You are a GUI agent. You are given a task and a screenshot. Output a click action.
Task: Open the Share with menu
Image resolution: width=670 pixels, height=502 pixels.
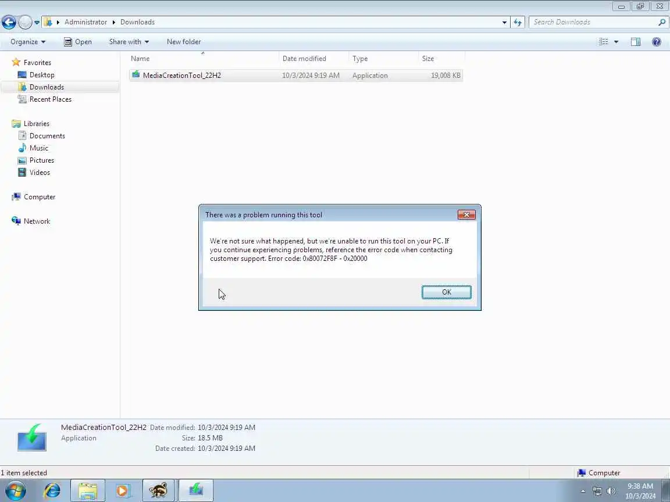tap(129, 42)
